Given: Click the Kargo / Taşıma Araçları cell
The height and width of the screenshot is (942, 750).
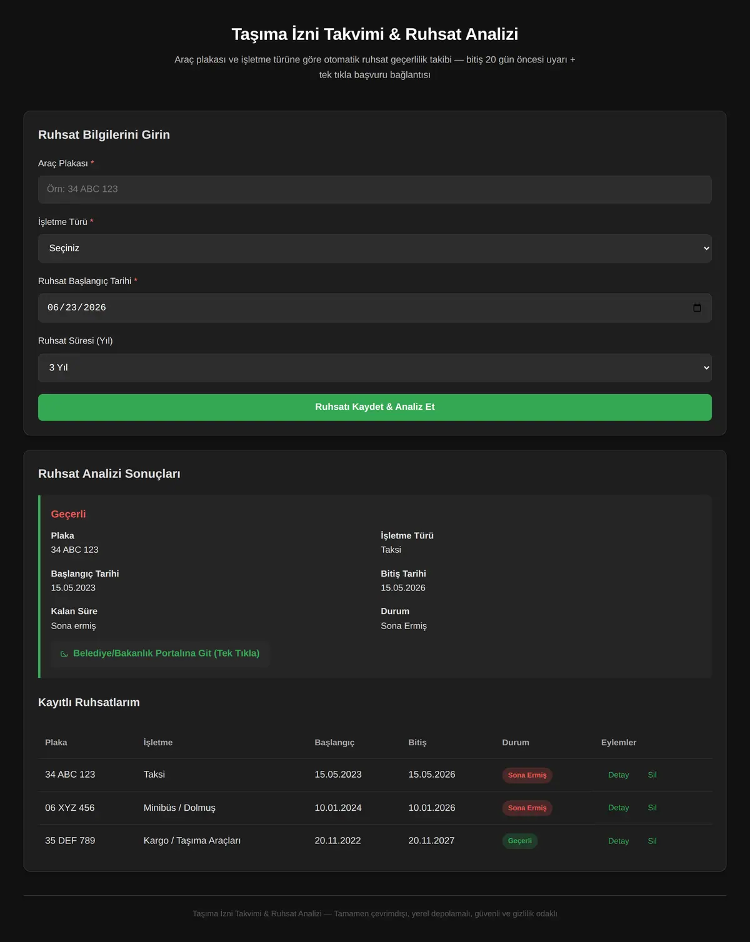Looking at the screenshot, I should coord(192,841).
